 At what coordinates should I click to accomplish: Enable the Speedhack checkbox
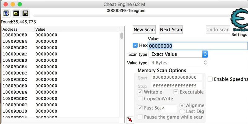[210, 79]
